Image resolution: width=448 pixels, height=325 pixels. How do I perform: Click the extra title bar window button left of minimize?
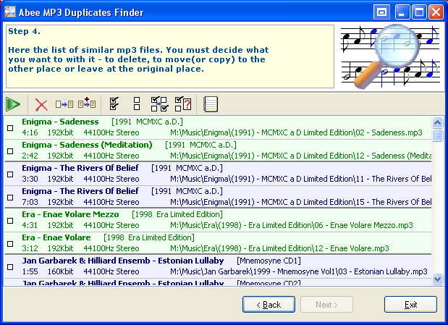381,12
